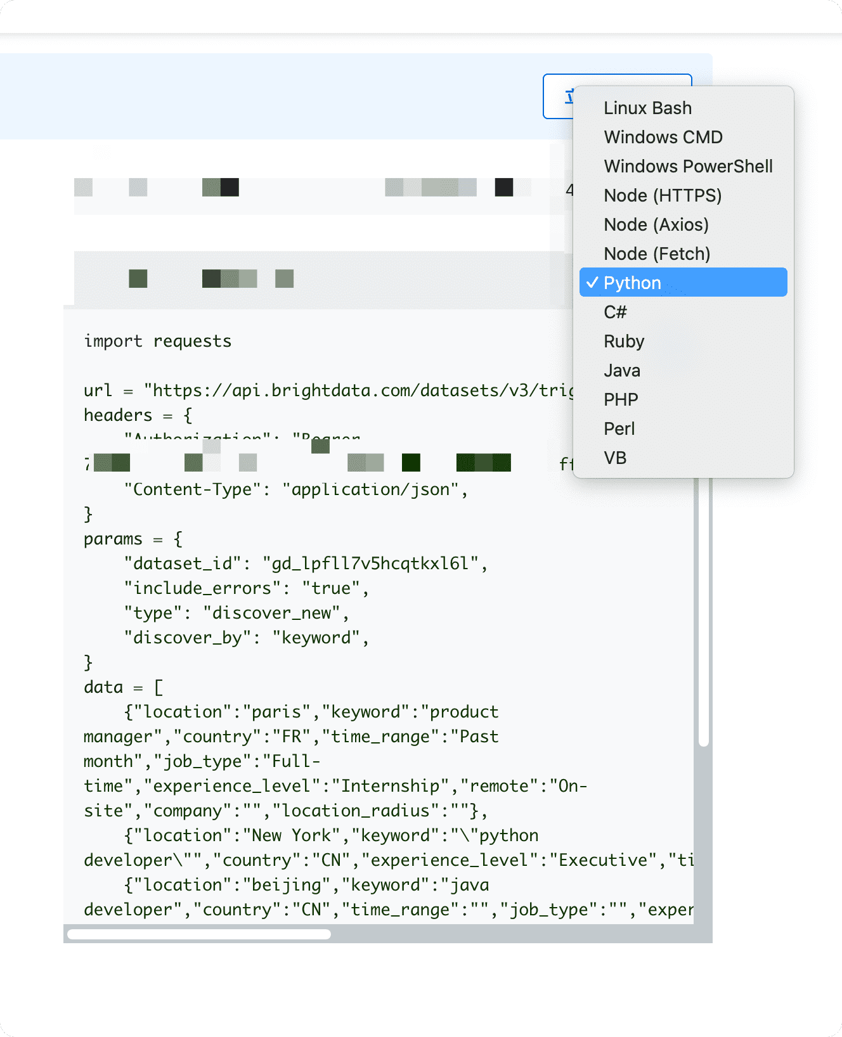Select Java in language menu

[683, 371]
